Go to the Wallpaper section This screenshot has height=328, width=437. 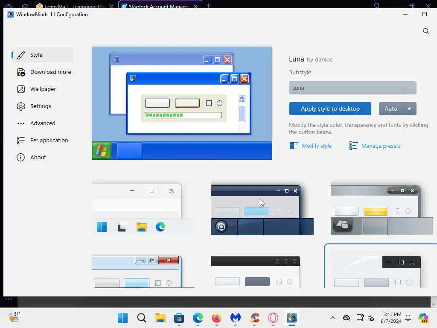(x=43, y=89)
